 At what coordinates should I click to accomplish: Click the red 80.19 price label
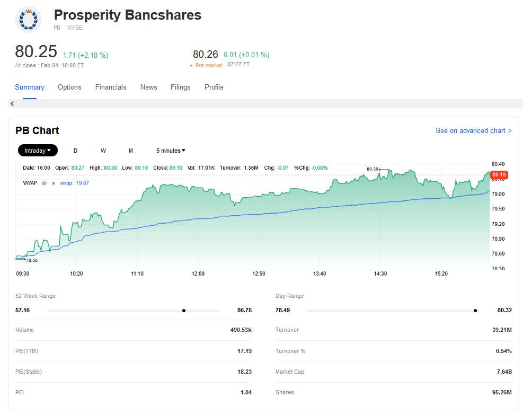click(499, 174)
